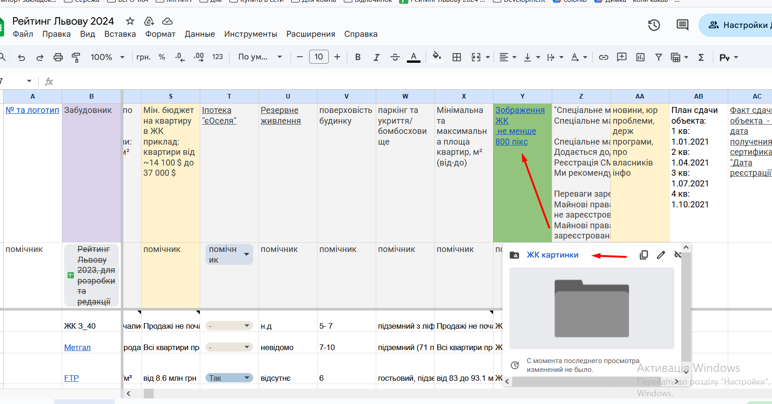Viewport: 772px width, 404px height.
Task: Toggle bold formatting
Action: tap(358, 57)
